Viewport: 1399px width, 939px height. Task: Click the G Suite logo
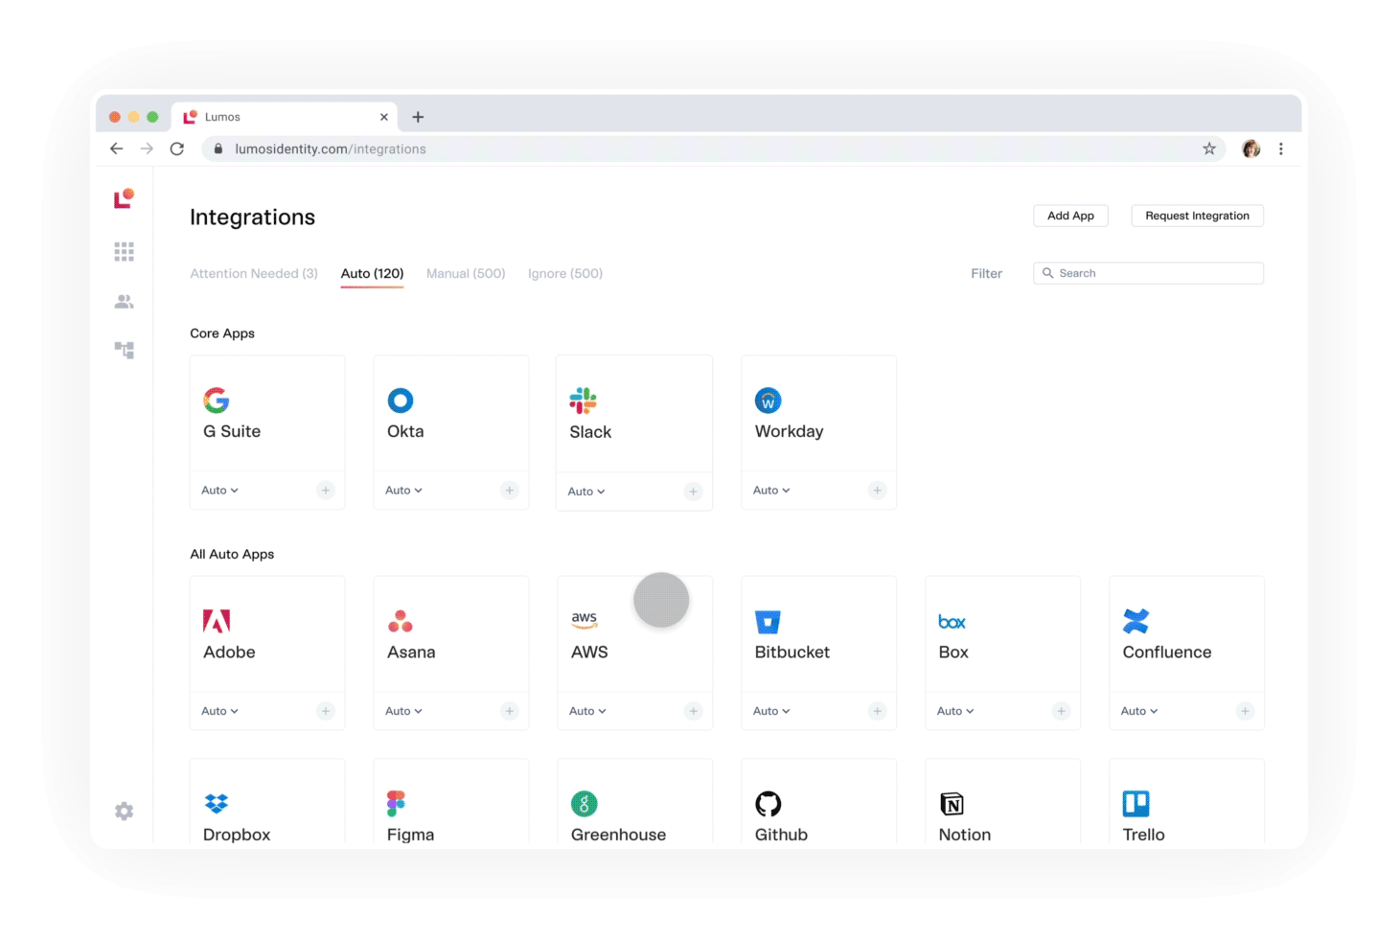pos(217,401)
